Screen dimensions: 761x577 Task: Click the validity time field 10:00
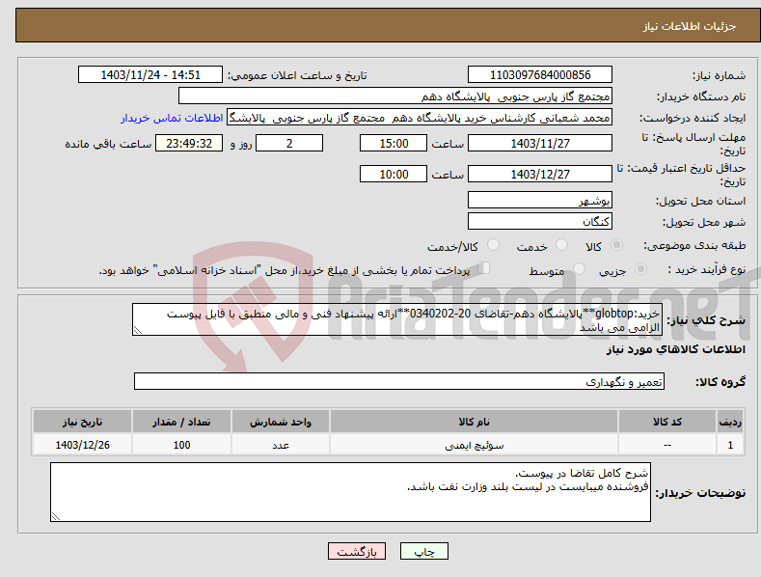[394, 174]
